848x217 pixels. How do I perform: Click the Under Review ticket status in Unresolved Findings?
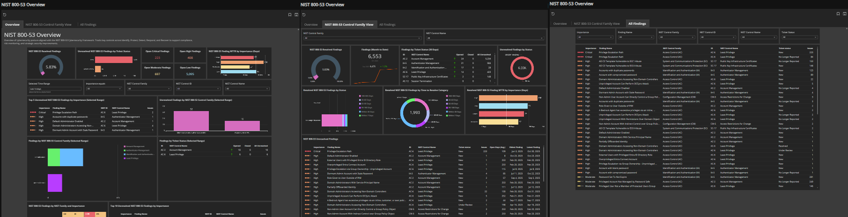pyautogui.click(x=465, y=205)
